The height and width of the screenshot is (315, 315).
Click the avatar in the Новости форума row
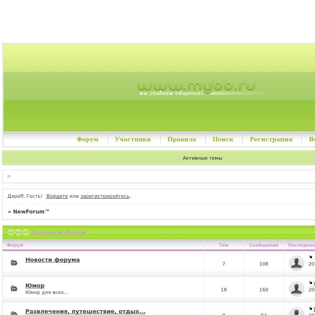point(296,263)
